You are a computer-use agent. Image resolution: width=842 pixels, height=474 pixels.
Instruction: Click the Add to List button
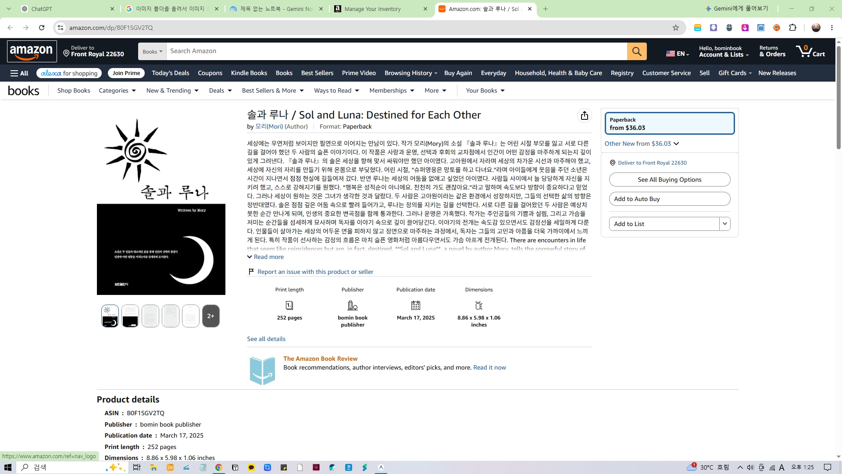click(664, 224)
